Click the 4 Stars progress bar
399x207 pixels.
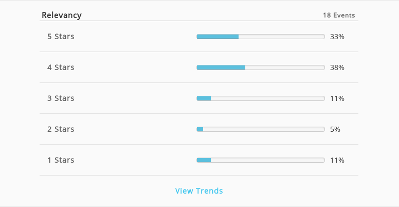pyautogui.click(x=261, y=67)
